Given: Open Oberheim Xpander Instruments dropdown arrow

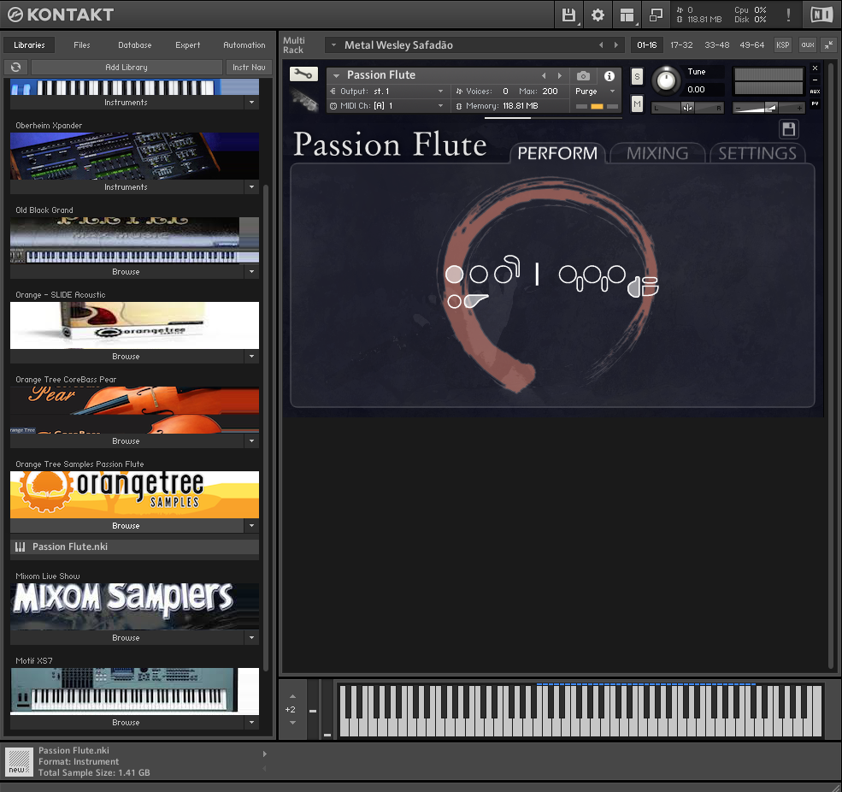Looking at the screenshot, I should tap(252, 187).
